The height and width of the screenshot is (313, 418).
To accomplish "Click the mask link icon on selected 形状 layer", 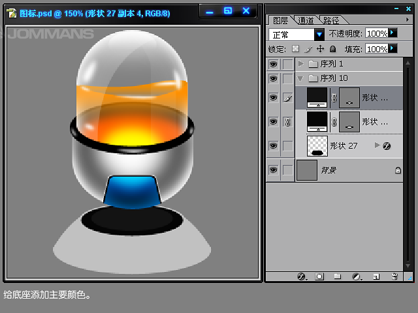I will point(334,98).
